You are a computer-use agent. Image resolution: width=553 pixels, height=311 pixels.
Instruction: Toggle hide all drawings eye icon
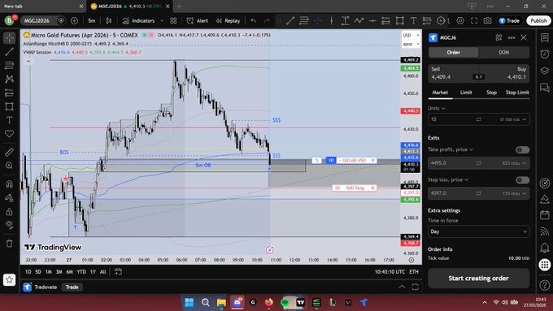point(10,225)
